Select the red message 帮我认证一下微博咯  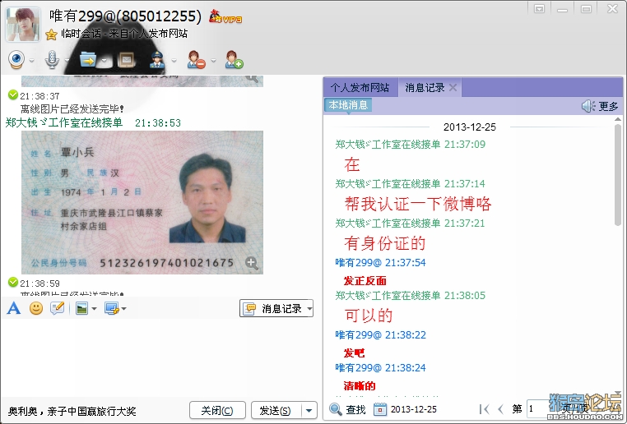pyautogui.click(x=418, y=204)
